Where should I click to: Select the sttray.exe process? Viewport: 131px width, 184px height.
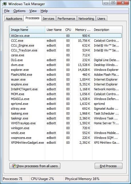coord(65,109)
